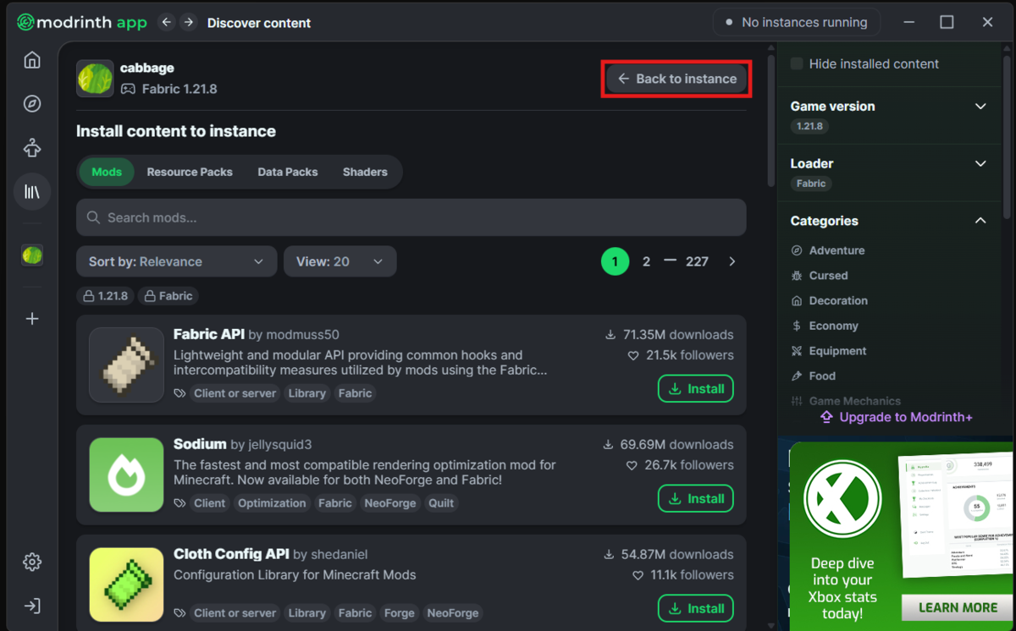The image size is (1016, 631).
Task: Click the Search mods input field
Action: pyautogui.click(x=411, y=217)
